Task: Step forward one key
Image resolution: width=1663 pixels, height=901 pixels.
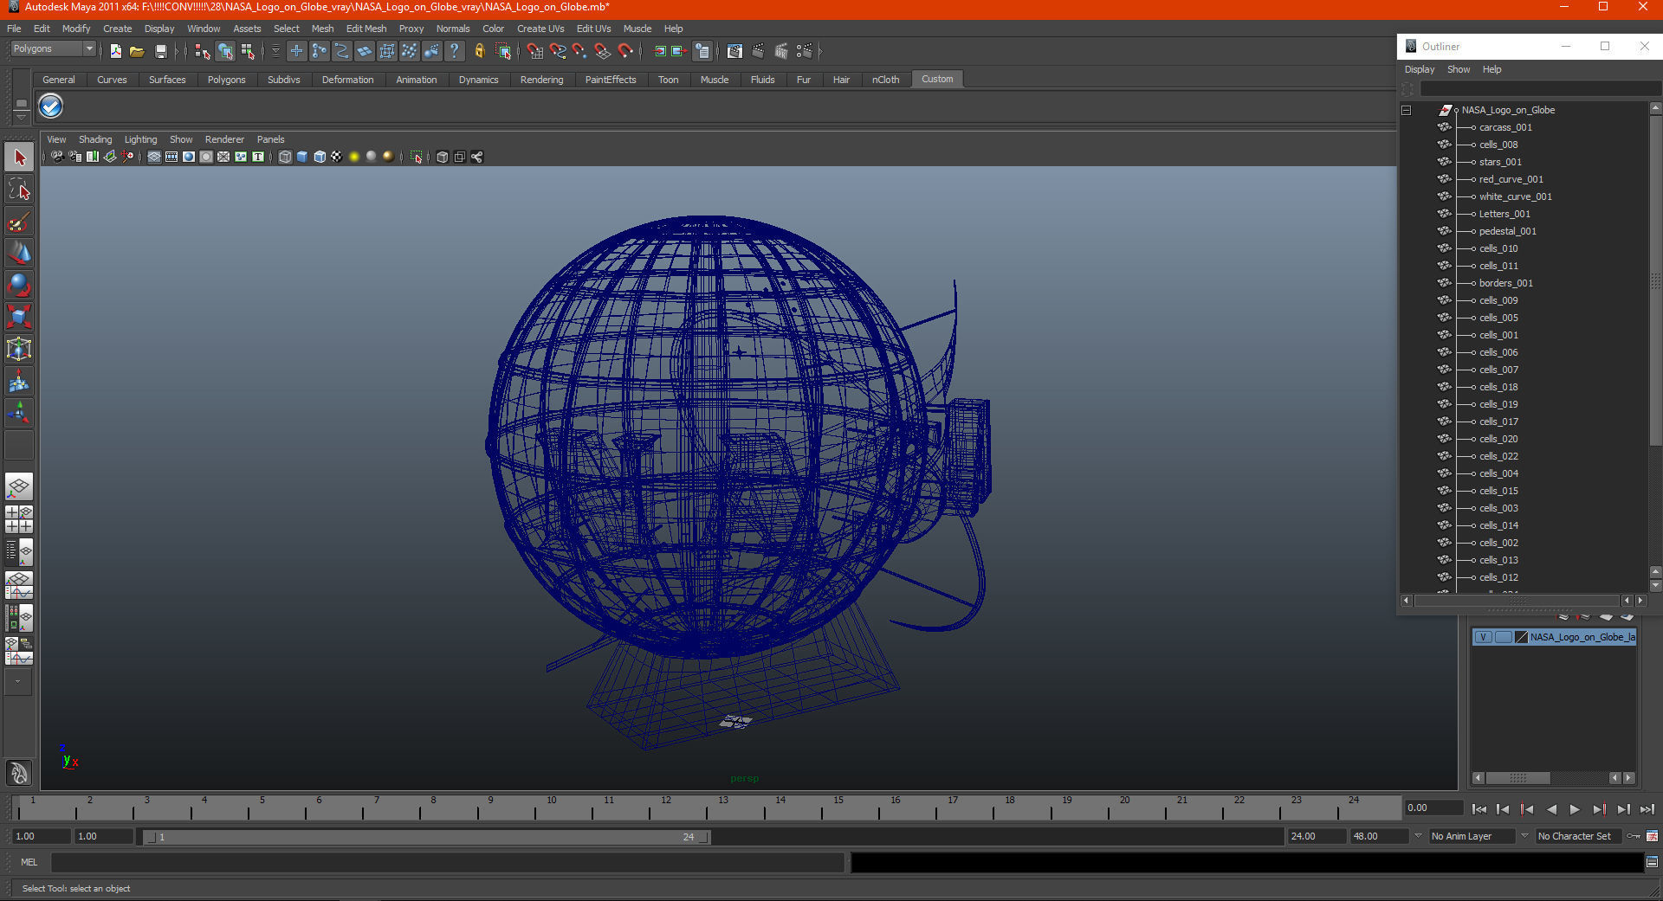Action: [x=1599, y=809]
